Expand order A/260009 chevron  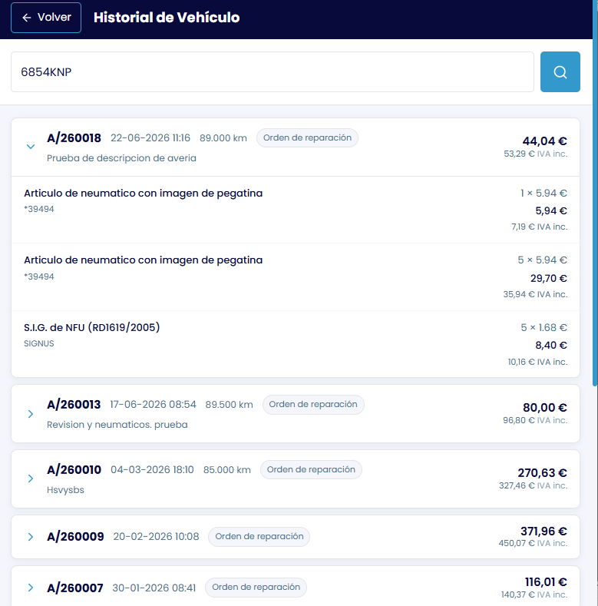31,537
